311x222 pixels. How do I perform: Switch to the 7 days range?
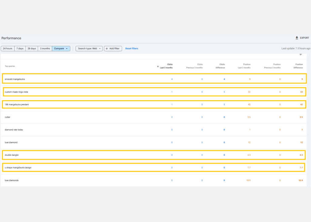point(20,49)
